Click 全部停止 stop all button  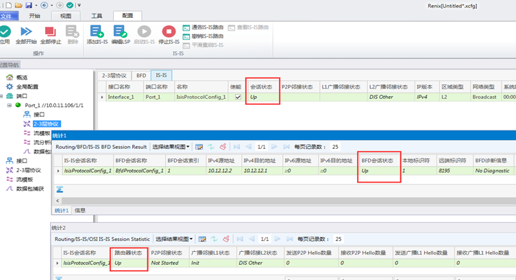[x=51, y=34]
